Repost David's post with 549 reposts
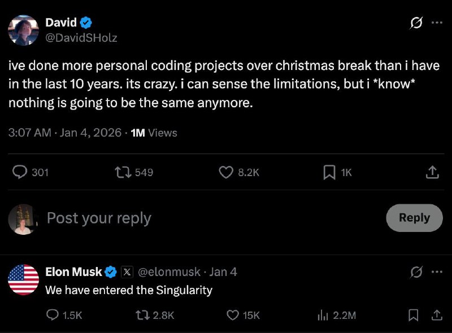Image resolution: width=452 pixels, height=333 pixels. pos(122,172)
